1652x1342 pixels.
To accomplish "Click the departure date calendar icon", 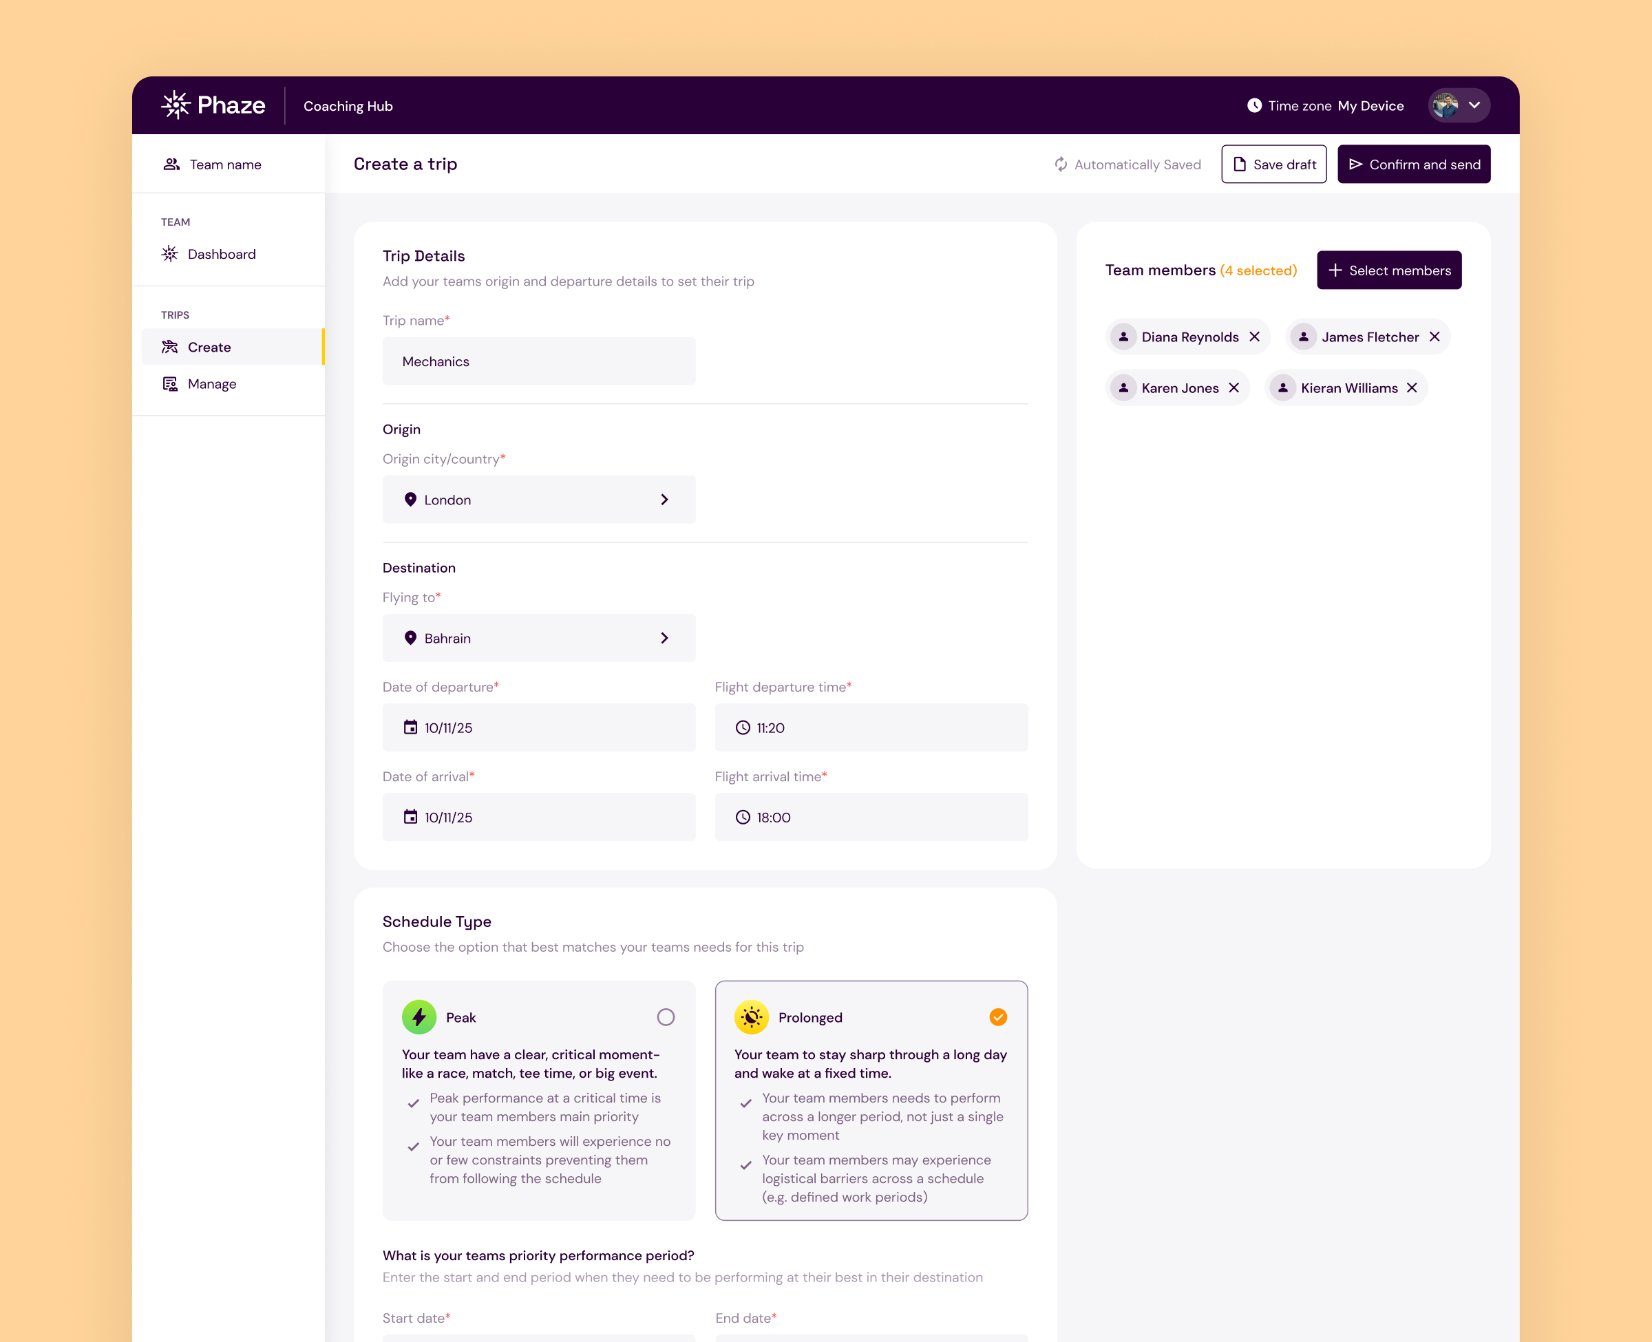I will pyautogui.click(x=410, y=727).
